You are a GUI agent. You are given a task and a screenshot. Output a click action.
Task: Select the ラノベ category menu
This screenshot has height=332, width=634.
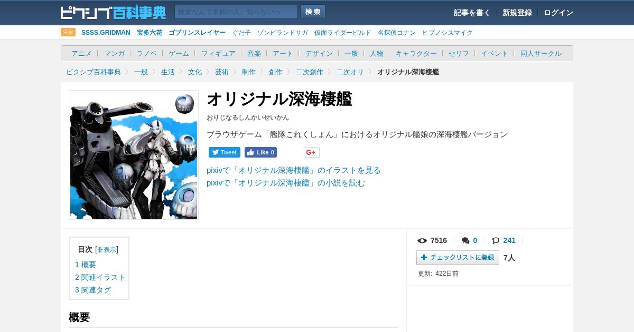pos(146,53)
